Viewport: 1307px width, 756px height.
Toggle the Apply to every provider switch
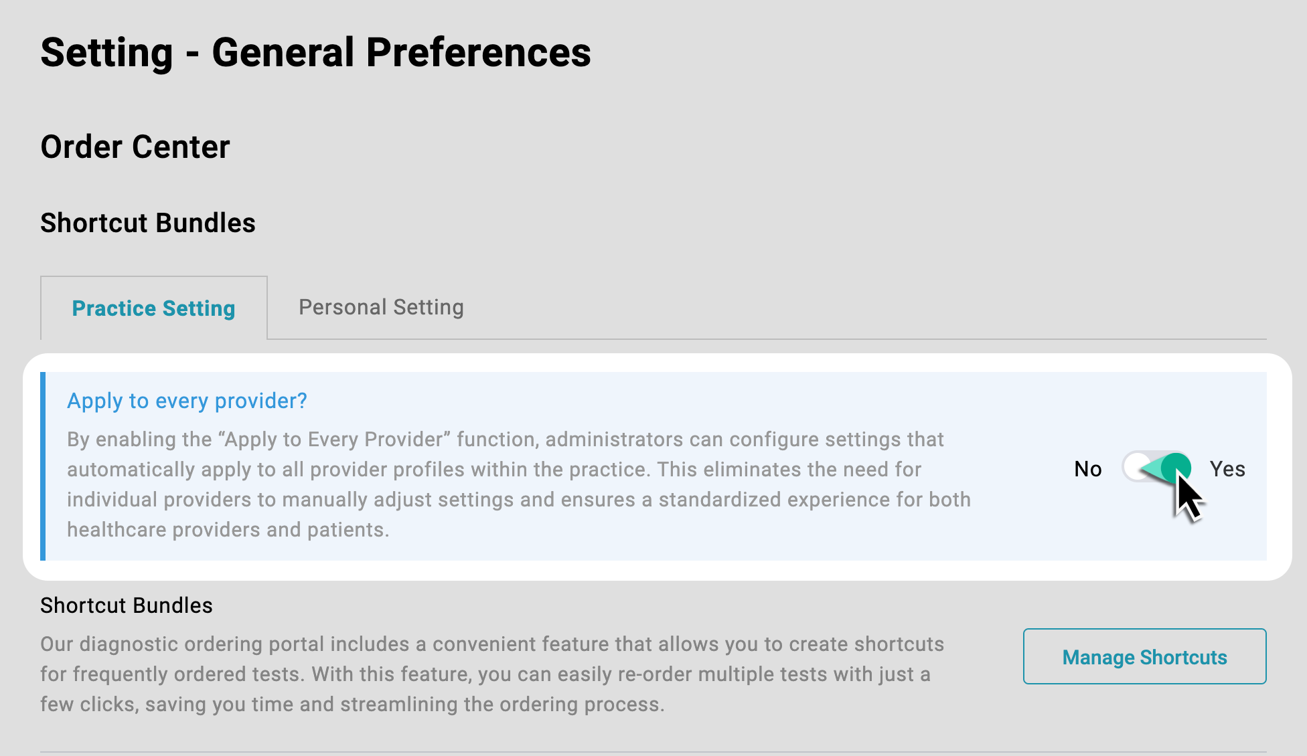pyautogui.click(x=1156, y=468)
